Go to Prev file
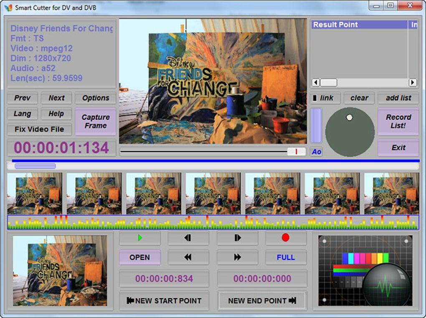 click(22, 98)
